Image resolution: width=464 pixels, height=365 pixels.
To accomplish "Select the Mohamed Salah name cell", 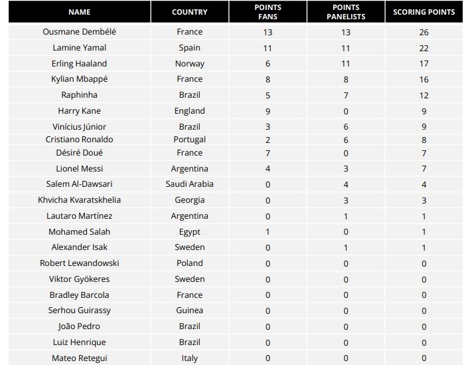I will (x=79, y=232).
